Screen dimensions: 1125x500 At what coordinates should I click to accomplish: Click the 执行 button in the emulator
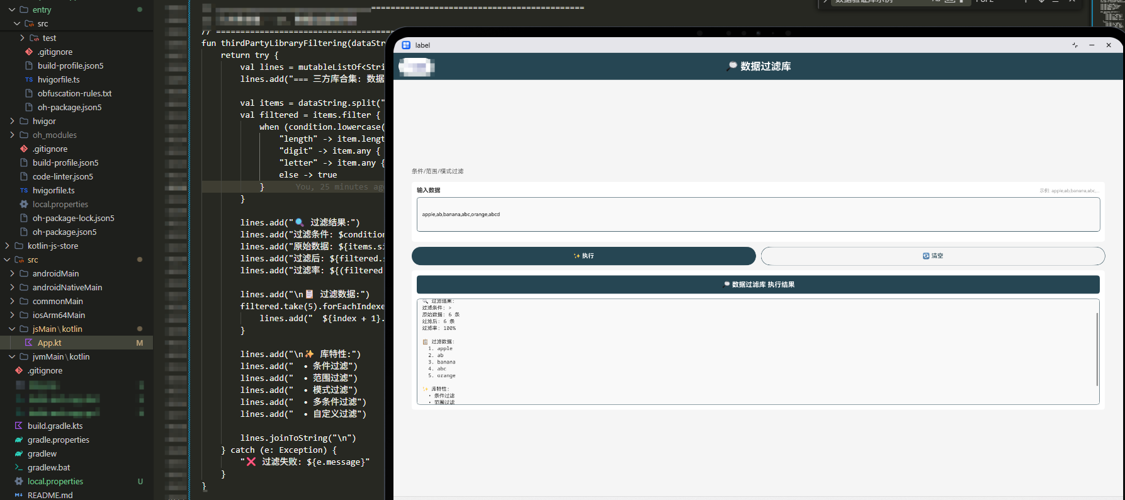pos(584,256)
